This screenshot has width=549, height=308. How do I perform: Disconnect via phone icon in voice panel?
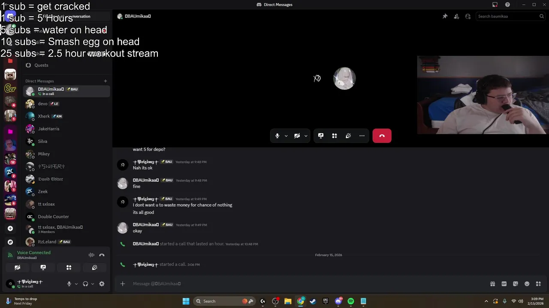tap(102, 255)
